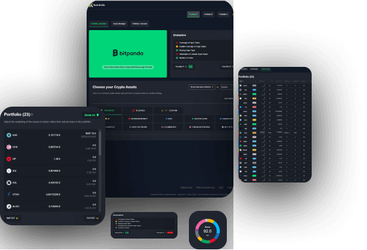Click the CHX coin icon in the portfolio list

click(9, 147)
